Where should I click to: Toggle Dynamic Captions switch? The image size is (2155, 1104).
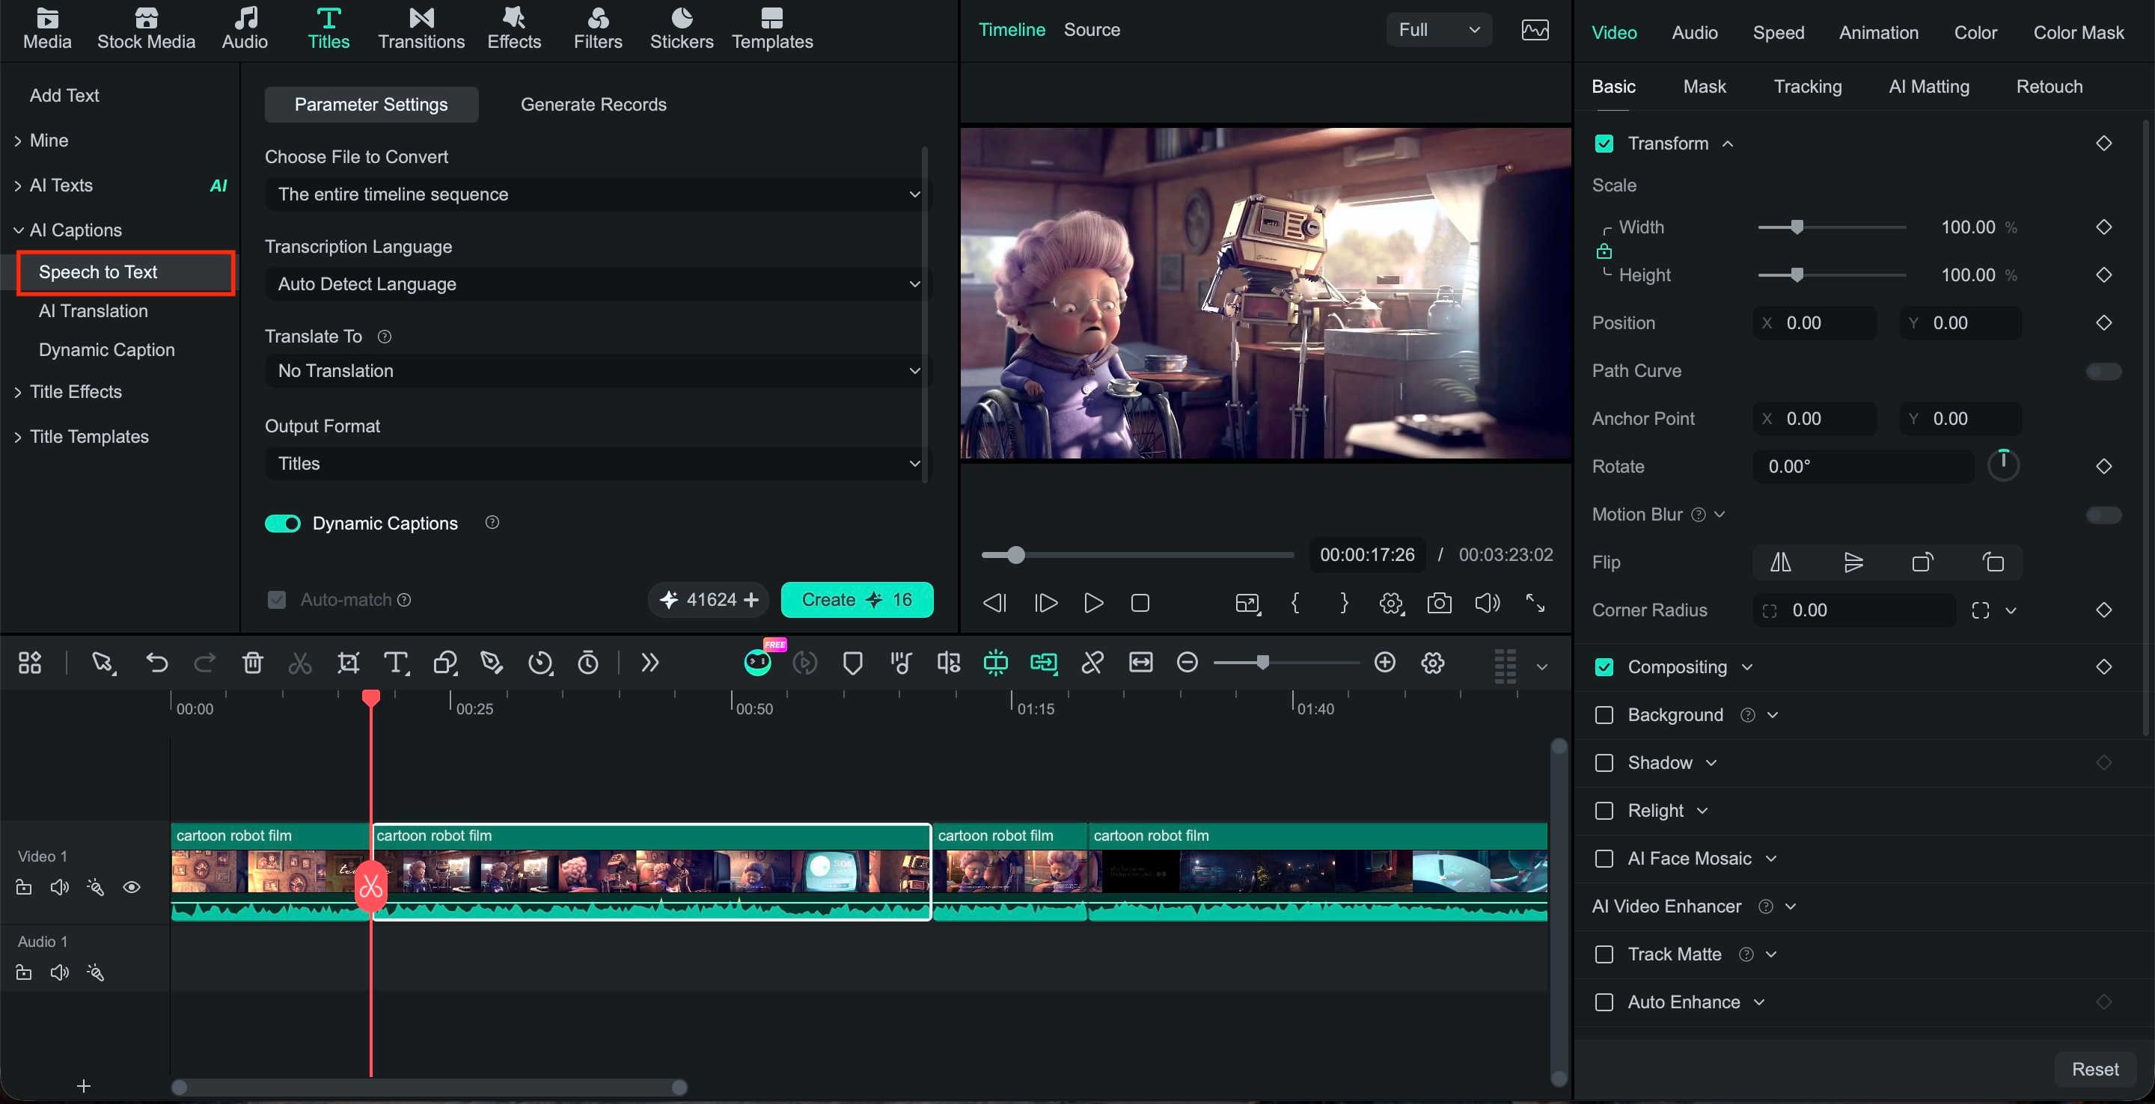(283, 524)
